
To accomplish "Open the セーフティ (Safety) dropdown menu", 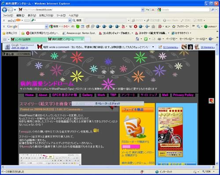I will pyautogui.click(x=186, y=39).
